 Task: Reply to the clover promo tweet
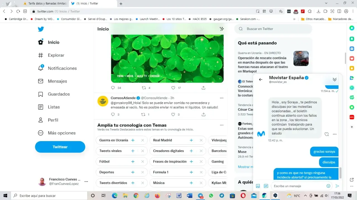point(113,88)
